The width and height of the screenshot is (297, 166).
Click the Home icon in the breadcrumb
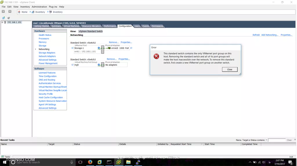click(19, 12)
